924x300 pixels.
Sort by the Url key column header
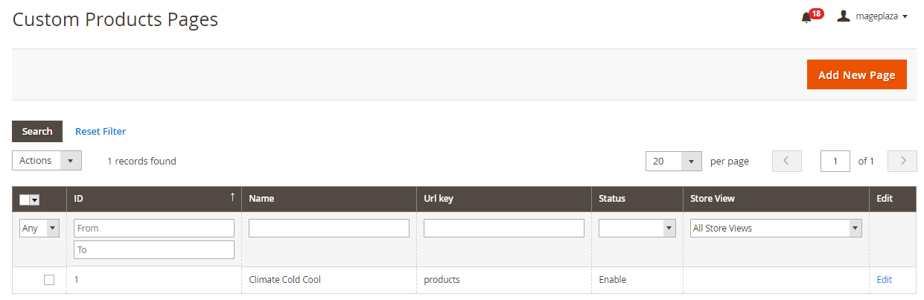pyautogui.click(x=439, y=199)
